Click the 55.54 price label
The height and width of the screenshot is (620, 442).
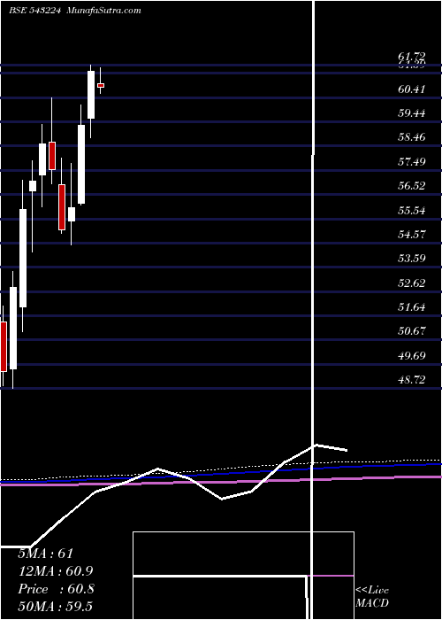412,211
